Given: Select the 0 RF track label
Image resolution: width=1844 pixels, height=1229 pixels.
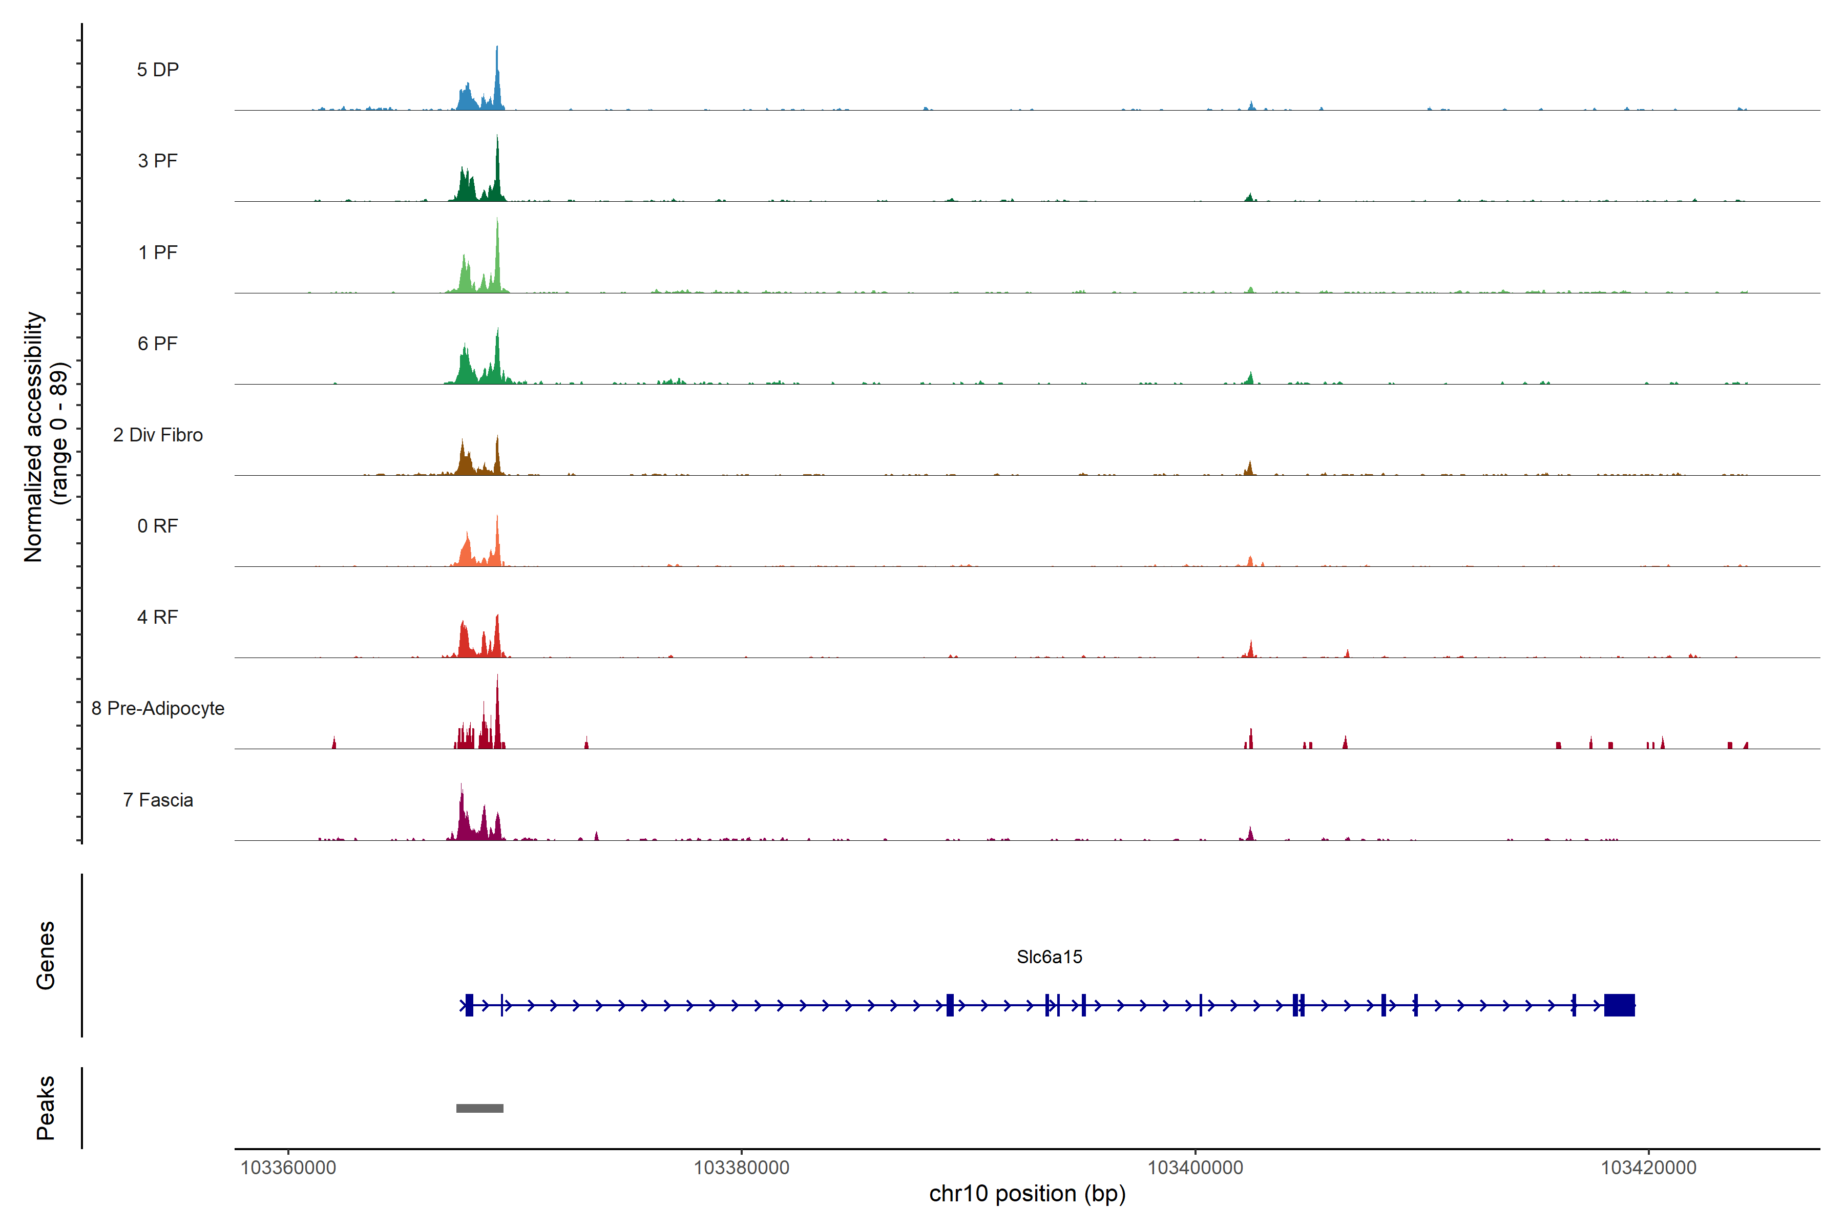Looking at the screenshot, I should (x=158, y=526).
